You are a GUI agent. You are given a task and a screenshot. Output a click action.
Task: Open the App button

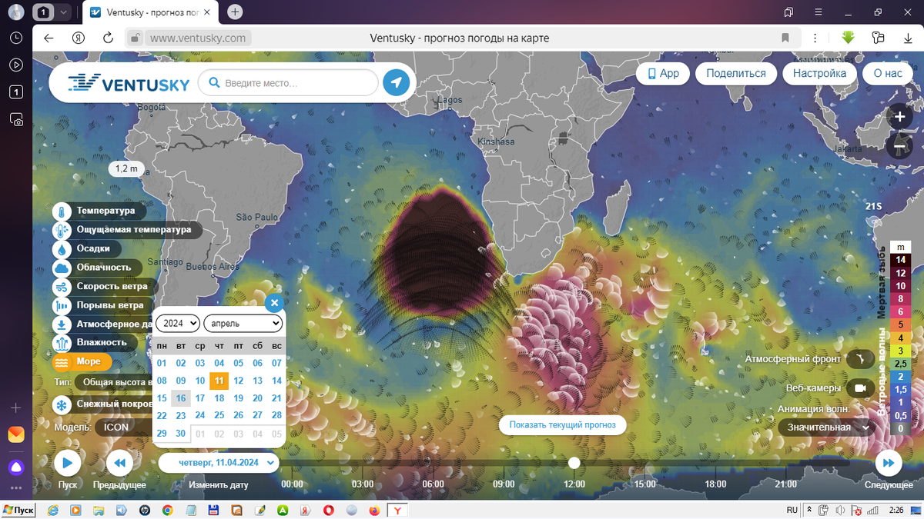(662, 73)
